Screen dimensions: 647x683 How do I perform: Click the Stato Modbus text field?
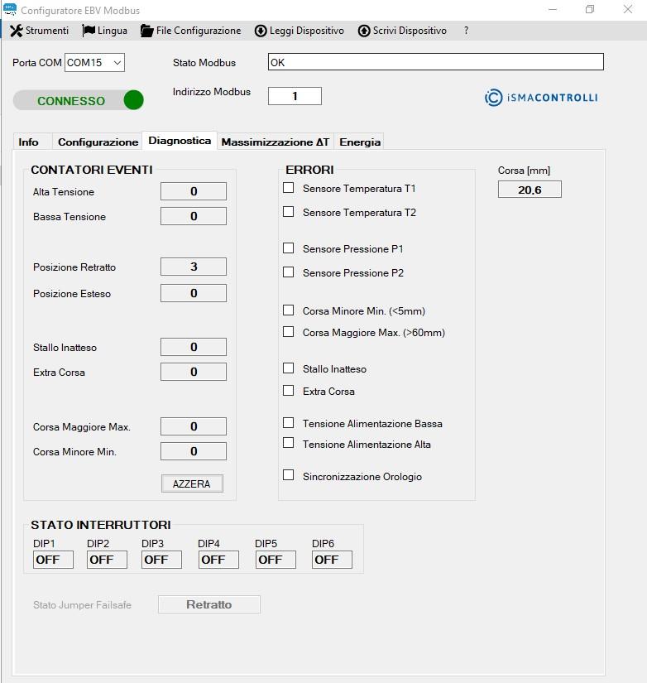point(435,62)
